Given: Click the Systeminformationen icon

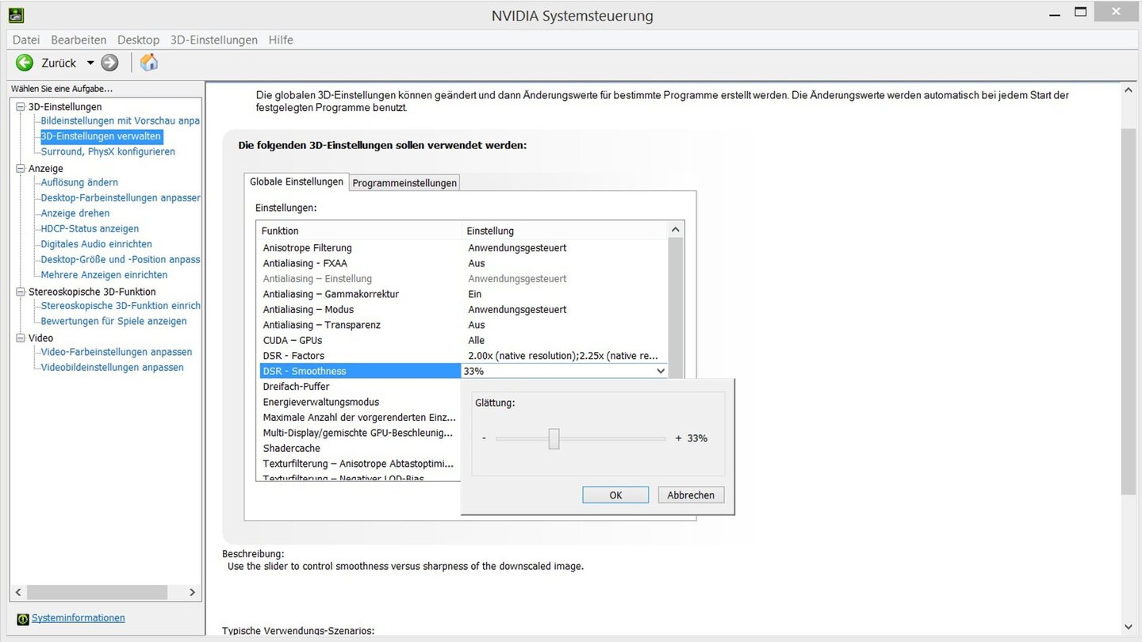Looking at the screenshot, I should coord(23,619).
